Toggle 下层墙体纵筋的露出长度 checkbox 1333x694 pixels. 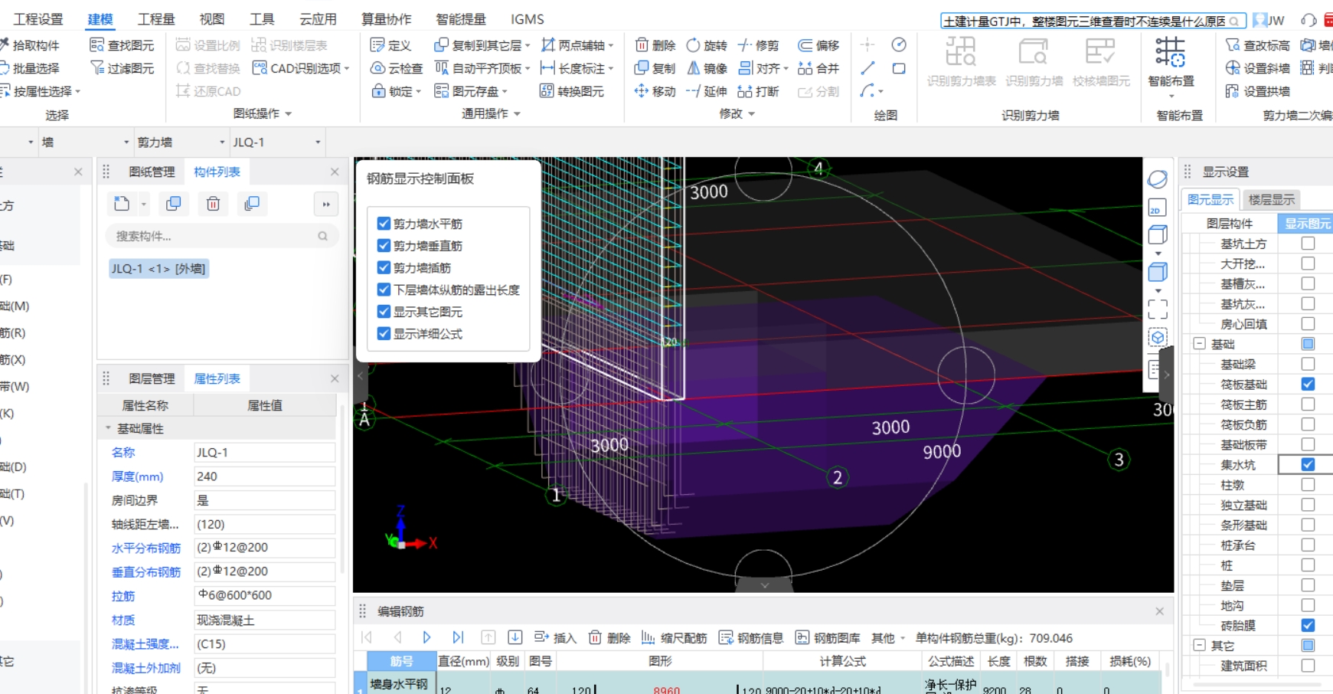pos(384,290)
